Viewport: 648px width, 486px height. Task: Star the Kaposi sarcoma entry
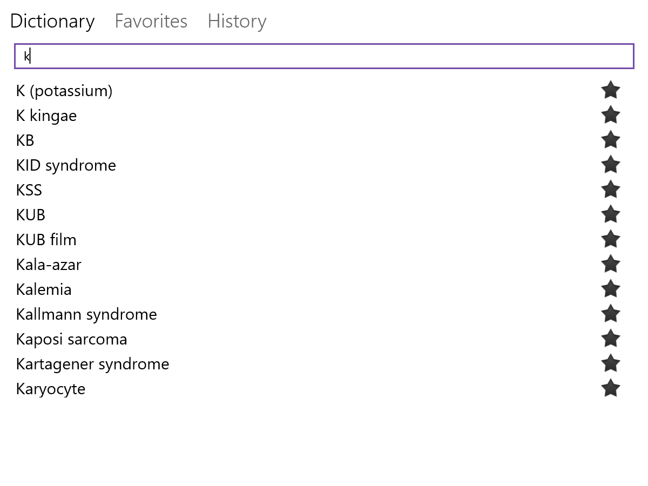610,339
